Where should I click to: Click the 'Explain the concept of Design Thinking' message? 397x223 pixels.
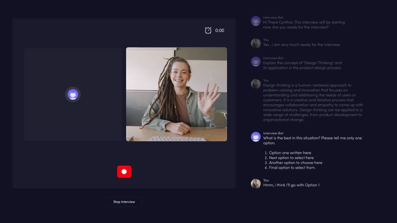[302, 65]
